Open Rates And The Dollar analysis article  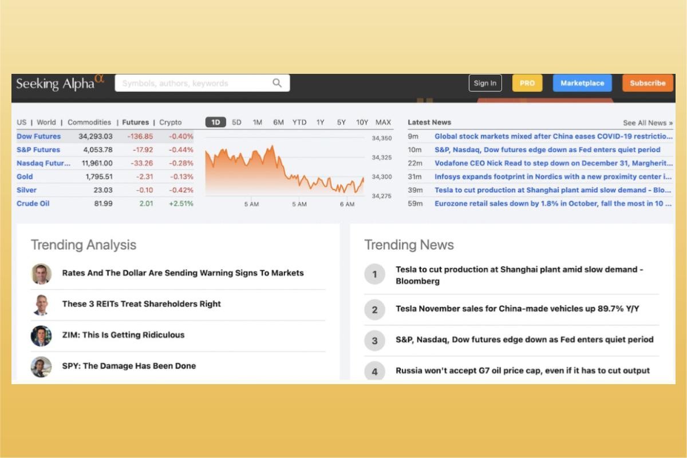pos(183,273)
